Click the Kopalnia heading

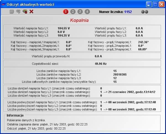(83, 20)
